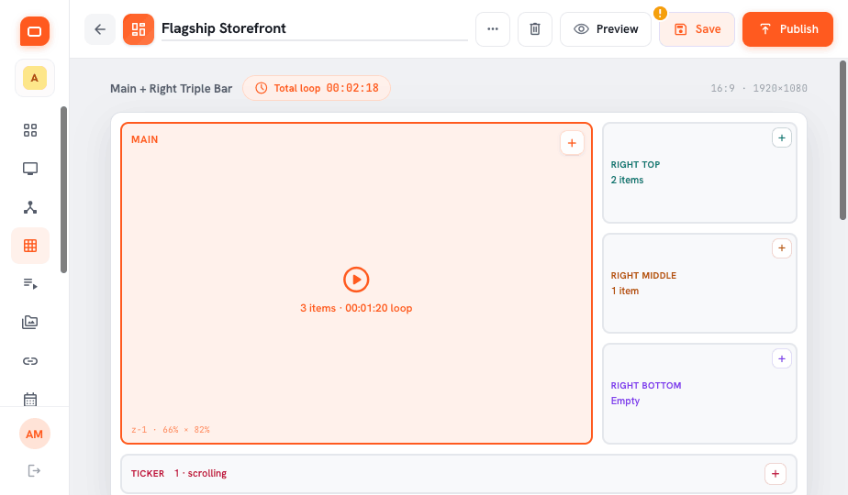The width and height of the screenshot is (848, 495).
Task: Click the '2 items' text in Right Top
Action: tap(627, 180)
